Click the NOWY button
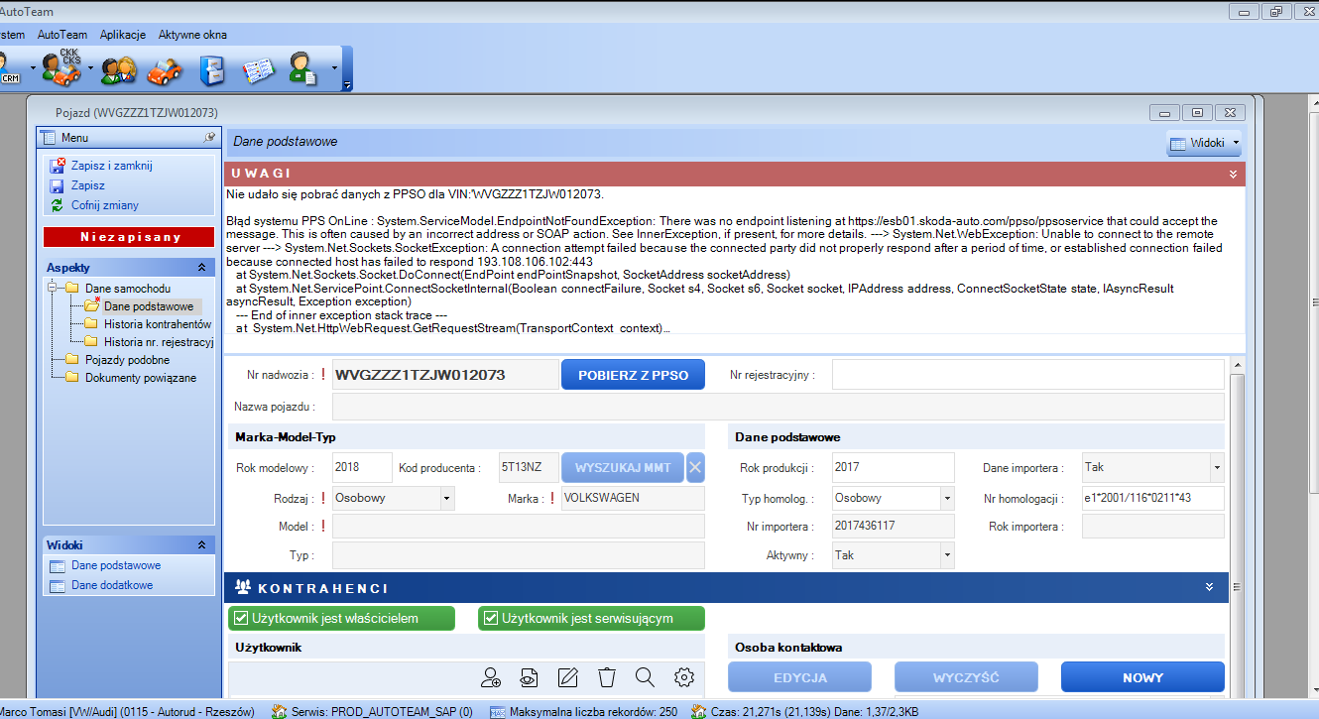This screenshot has width=1319, height=719. click(x=1142, y=678)
